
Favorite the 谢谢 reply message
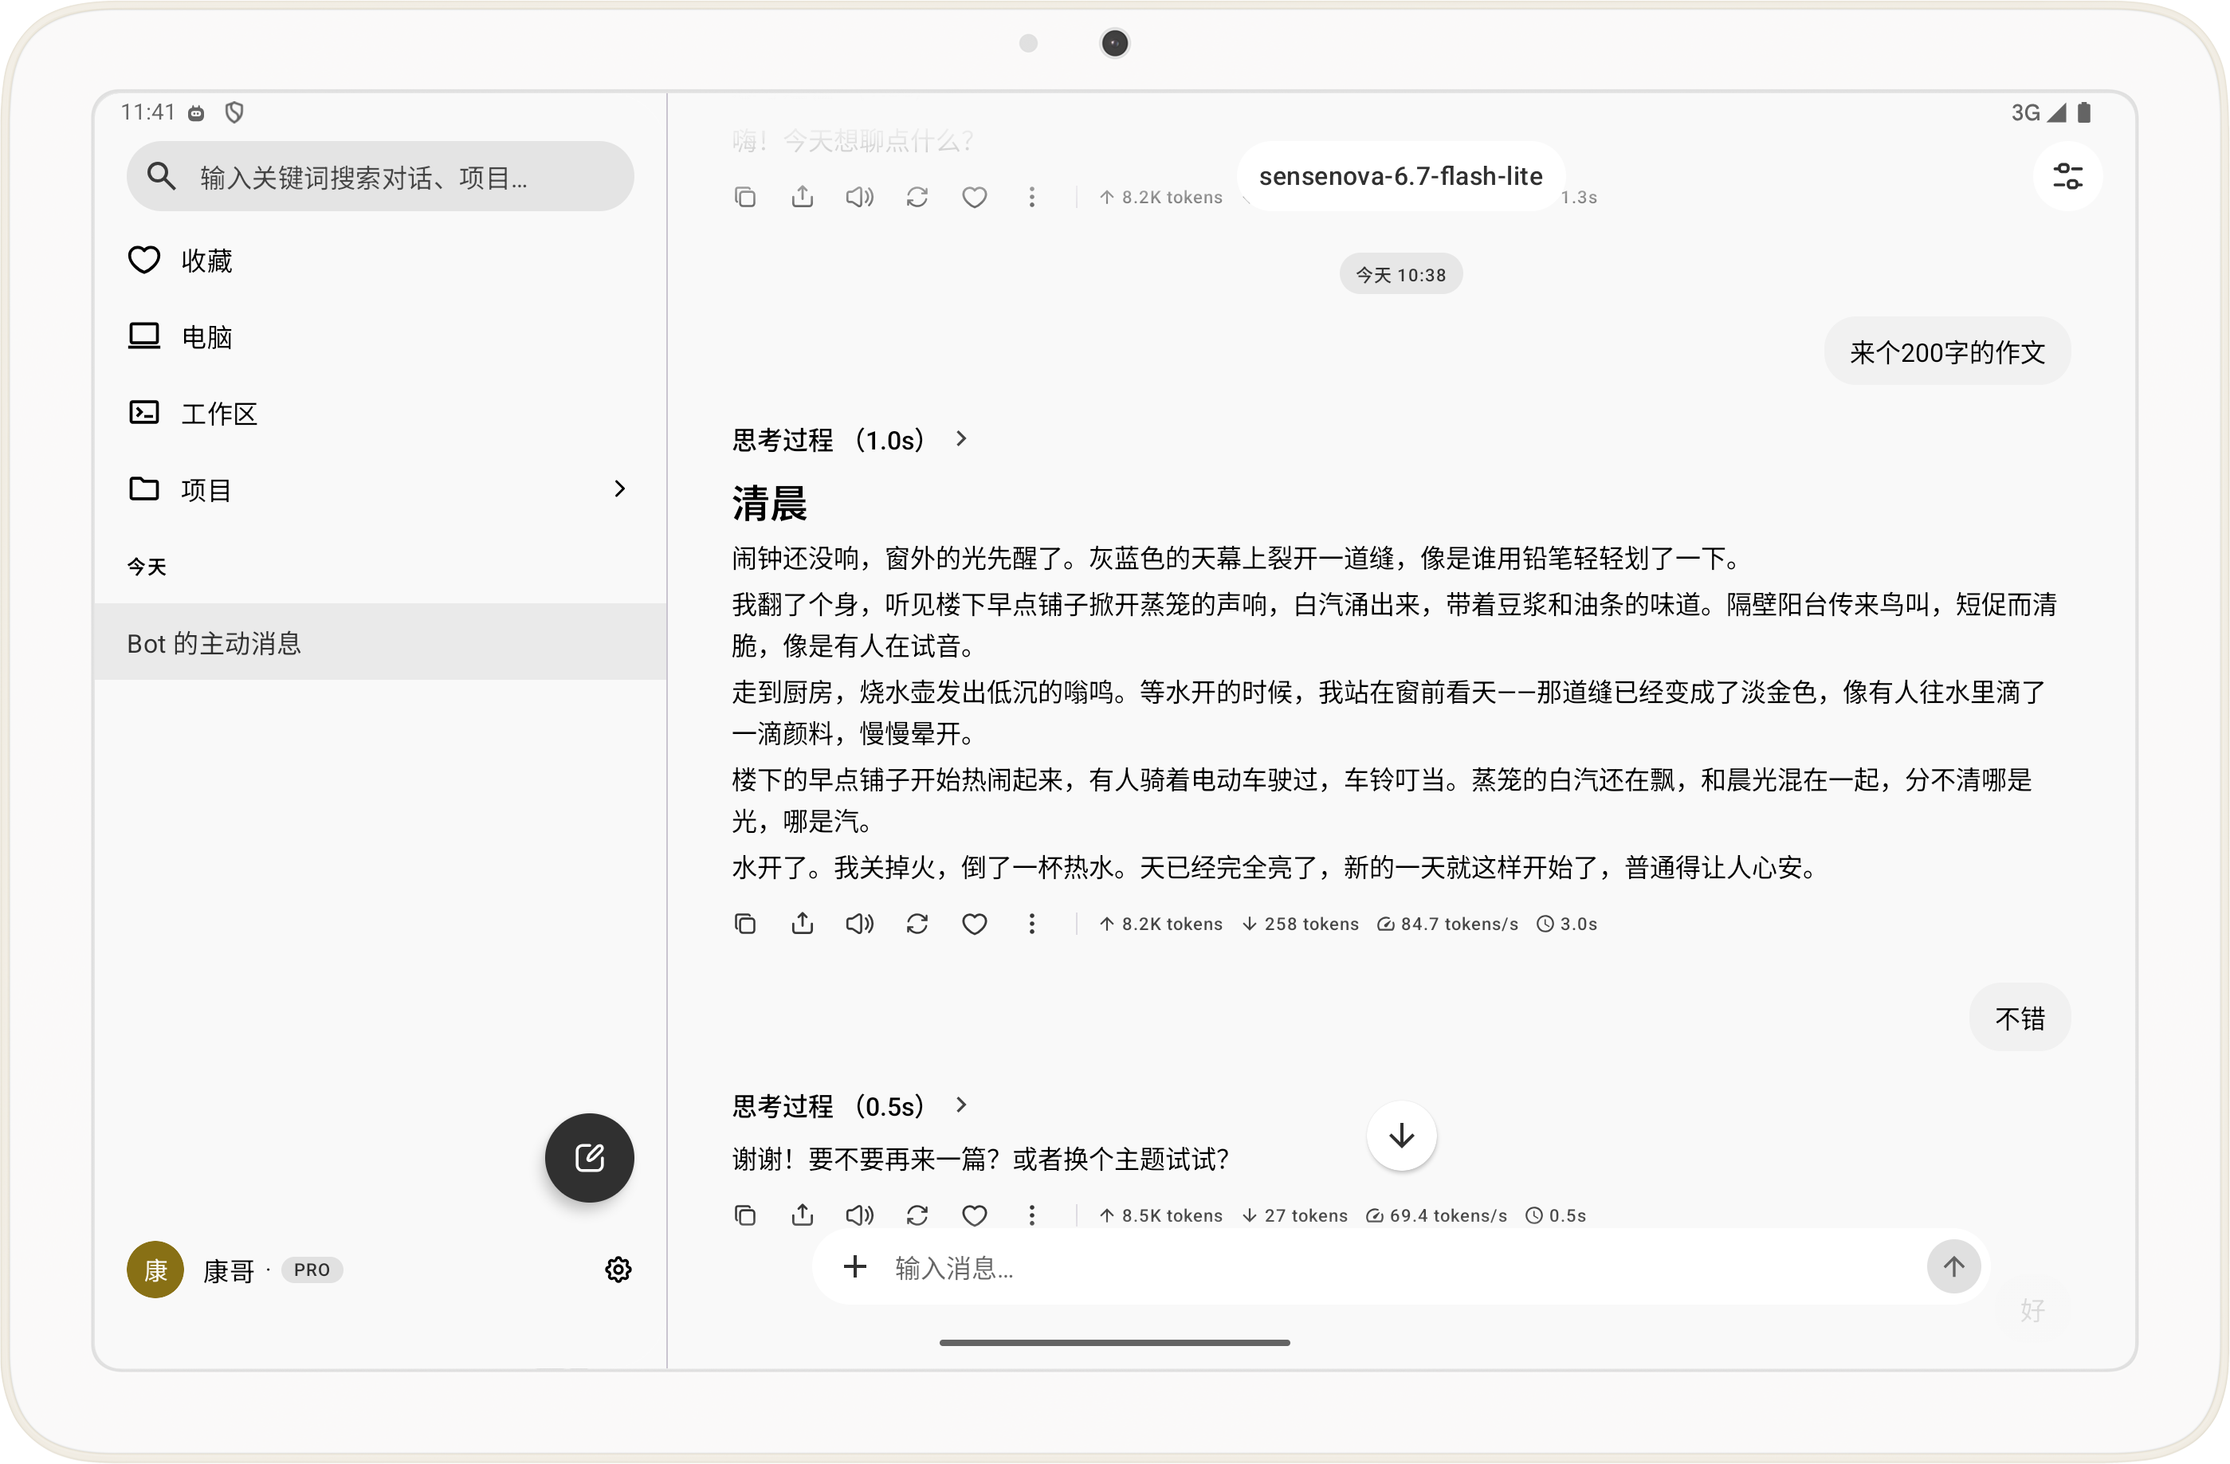coord(975,1215)
